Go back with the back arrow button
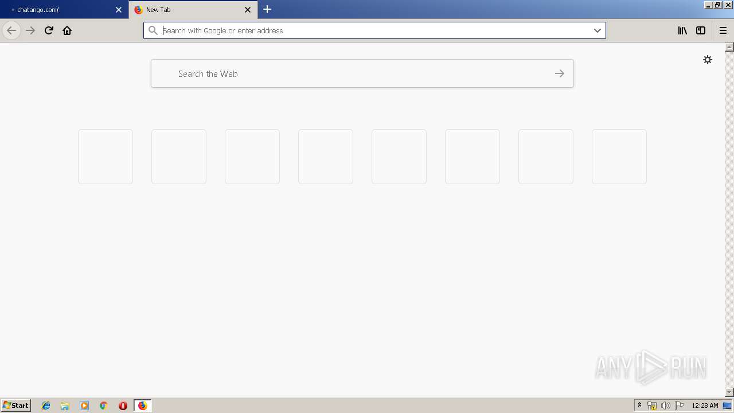This screenshot has width=734, height=413. tap(11, 30)
